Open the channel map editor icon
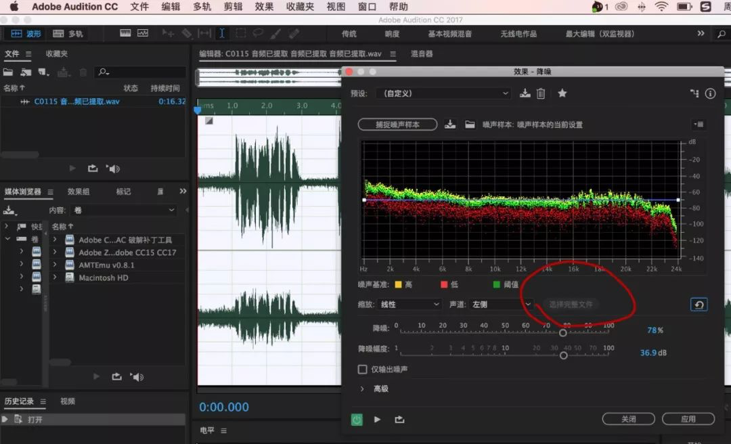The height and width of the screenshot is (444, 731). pos(694,93)
